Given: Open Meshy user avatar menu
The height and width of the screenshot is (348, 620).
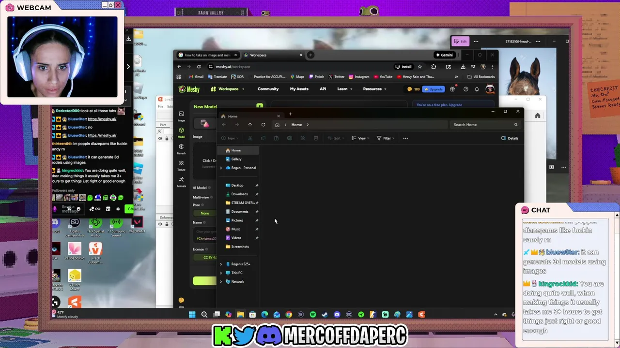Looking at the screenshot, I should pos(490,89).
